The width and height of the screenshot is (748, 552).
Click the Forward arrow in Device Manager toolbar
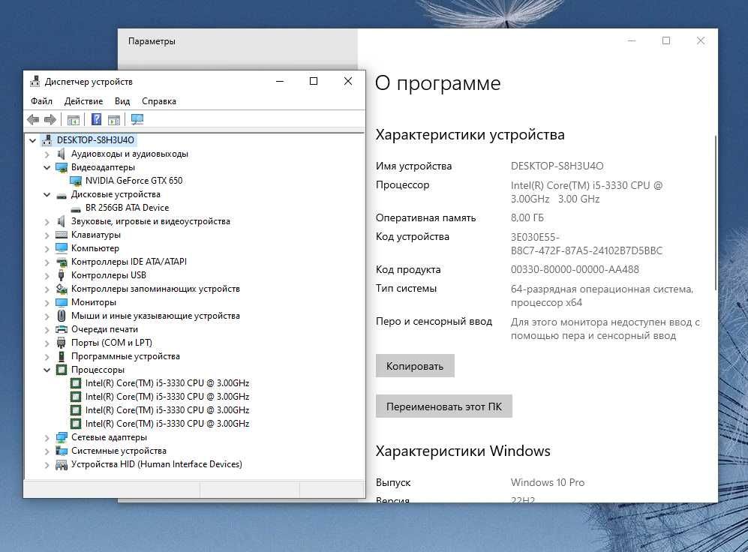point(50,120)
